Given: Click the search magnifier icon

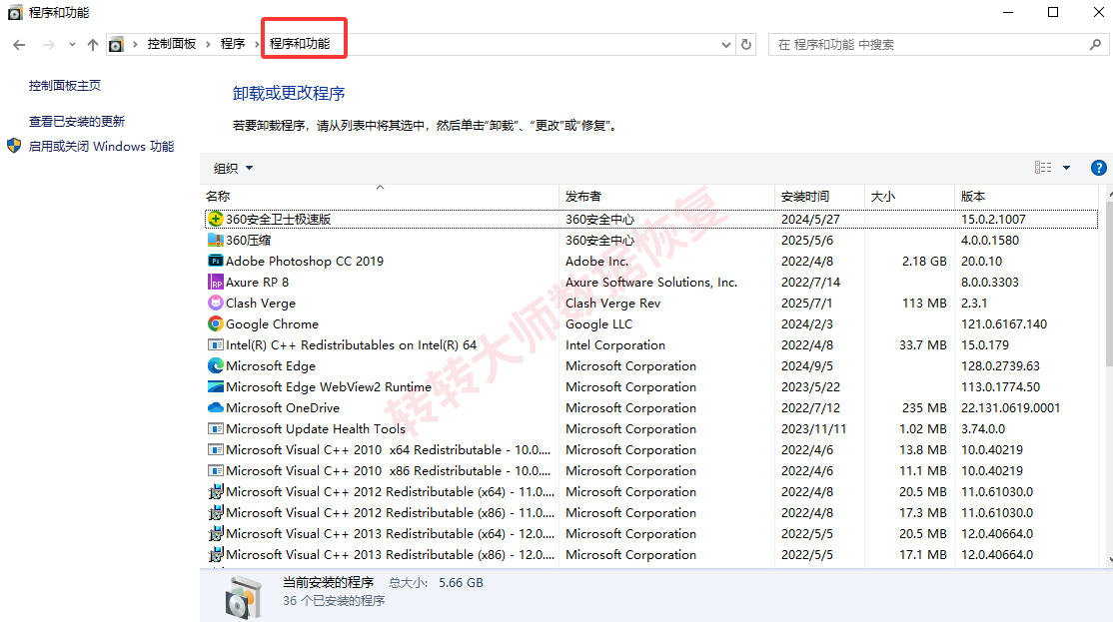Looking at the screenshot, I should pyautogui.click(x=1095, y=44).
